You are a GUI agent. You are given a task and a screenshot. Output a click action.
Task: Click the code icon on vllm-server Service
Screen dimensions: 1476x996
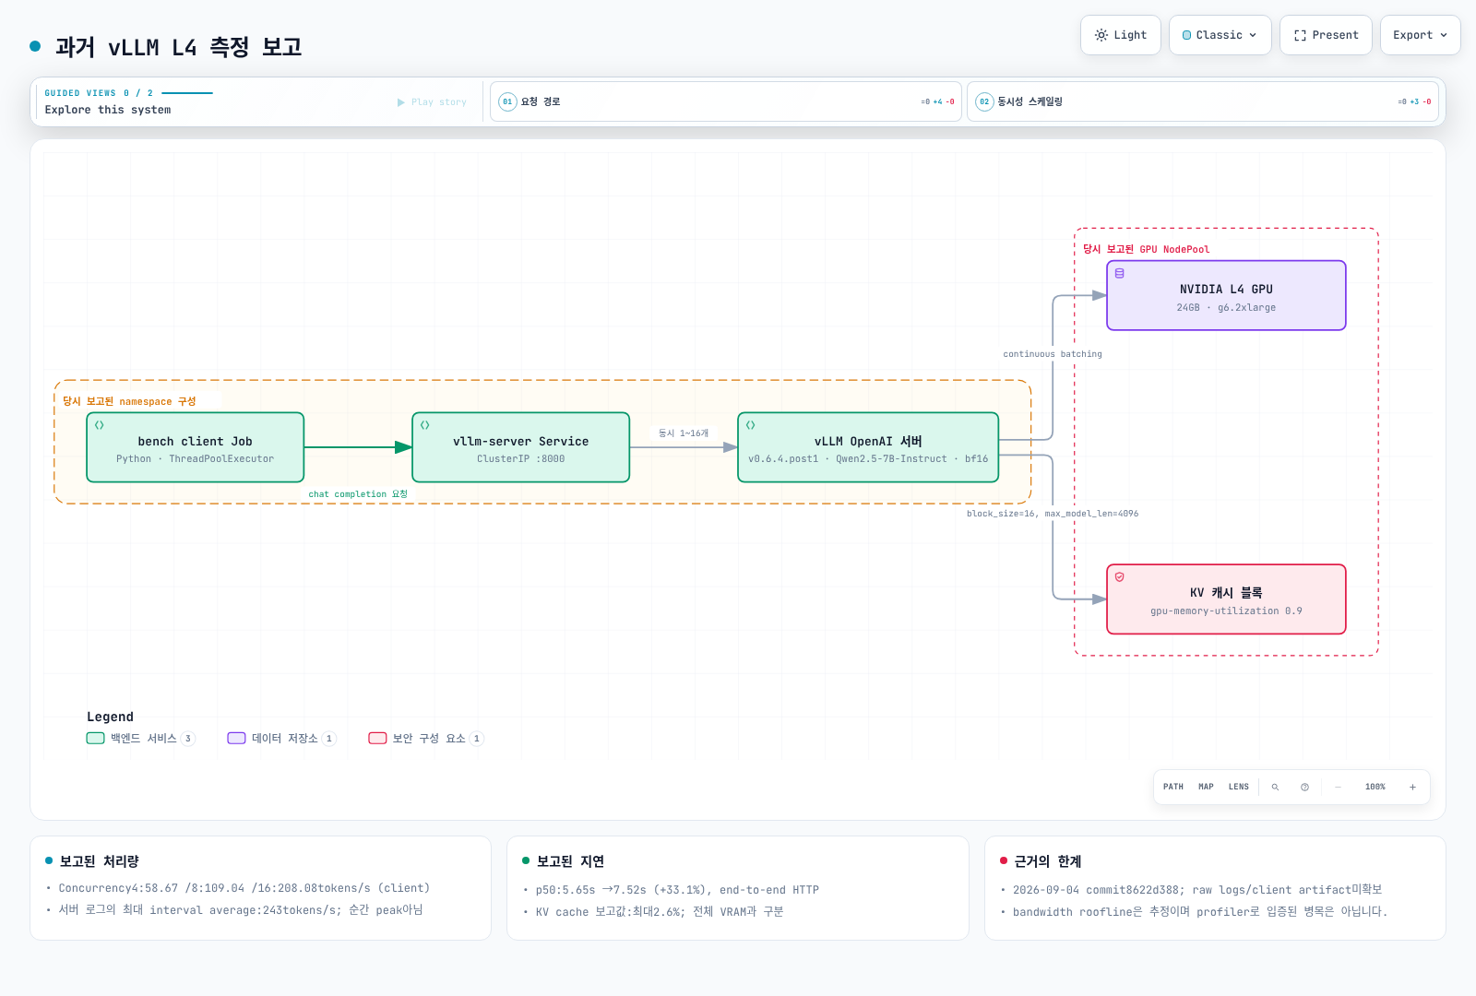point(425,425)
